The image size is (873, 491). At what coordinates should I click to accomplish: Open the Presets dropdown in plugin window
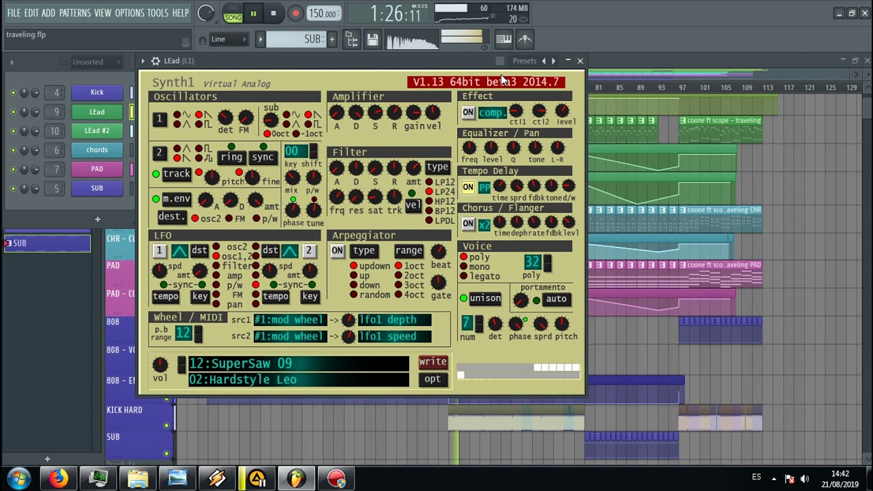tap(524, 61)
